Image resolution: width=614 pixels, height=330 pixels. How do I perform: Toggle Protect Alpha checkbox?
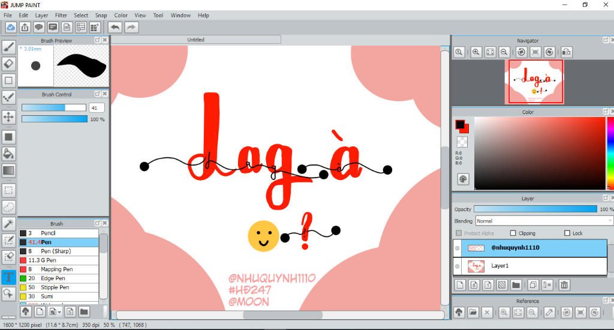[459, 233]
